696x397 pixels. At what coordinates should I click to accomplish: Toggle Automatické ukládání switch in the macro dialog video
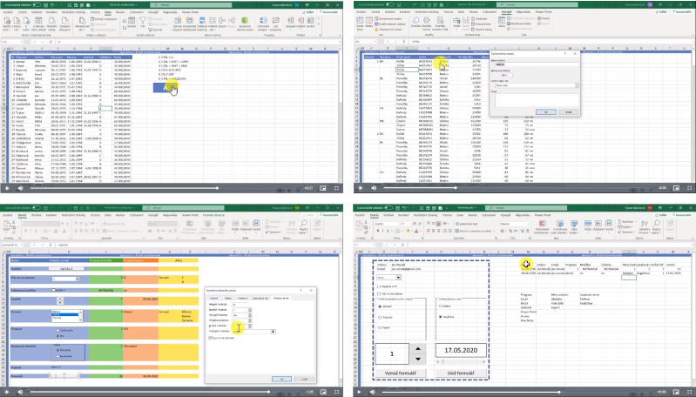pyautogui.click(x=390, y=4)
